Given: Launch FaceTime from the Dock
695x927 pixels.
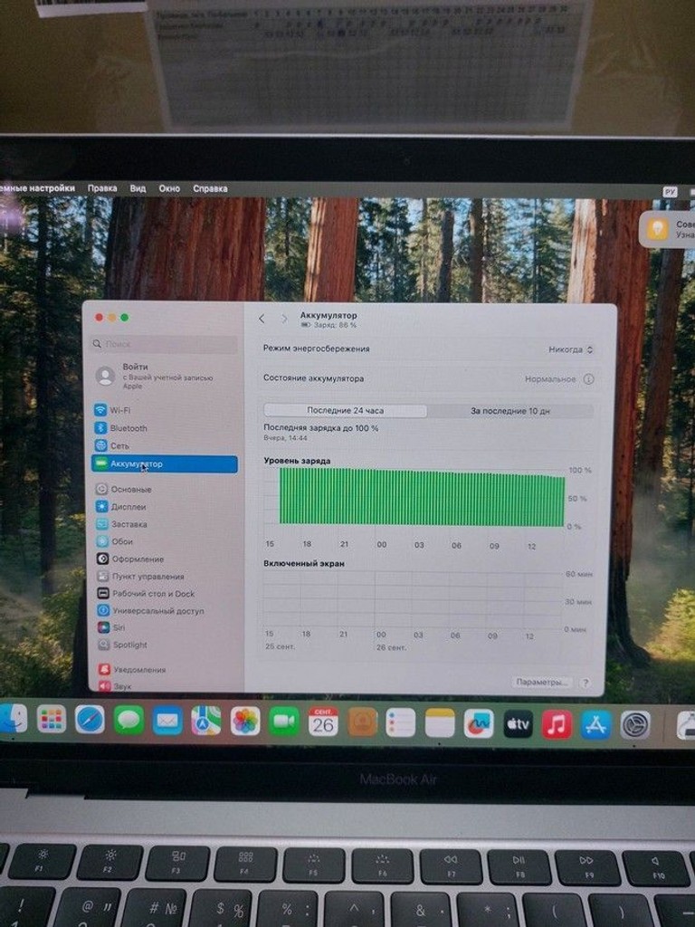Looking at the screenshot, I should (x=283, y=722).
